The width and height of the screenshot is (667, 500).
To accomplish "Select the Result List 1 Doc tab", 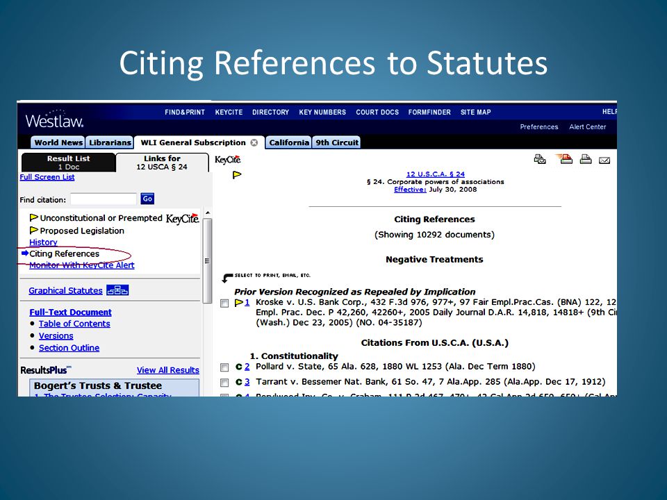I will tap(69, 162).
